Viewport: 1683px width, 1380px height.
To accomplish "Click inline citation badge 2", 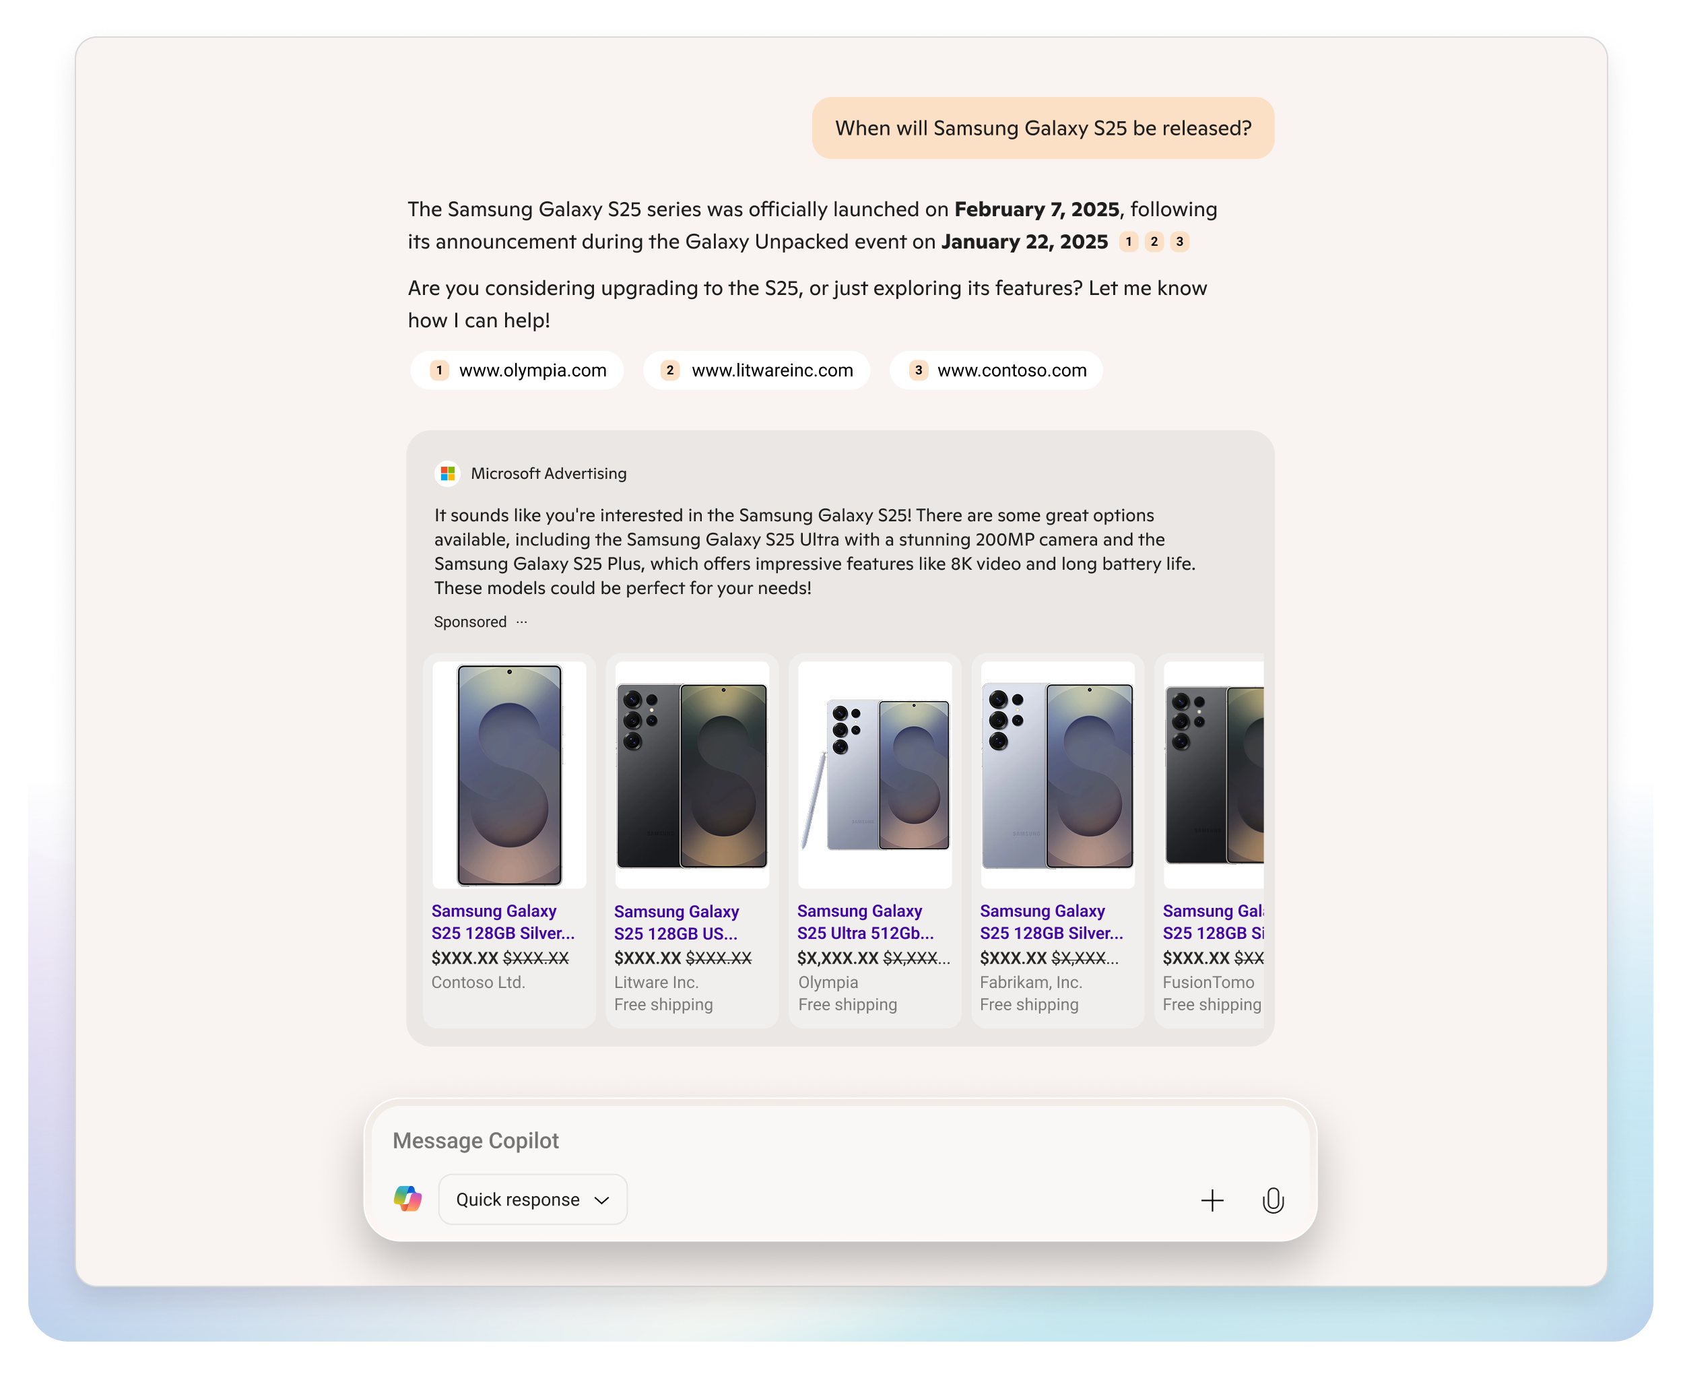I will coord(1154,242).
